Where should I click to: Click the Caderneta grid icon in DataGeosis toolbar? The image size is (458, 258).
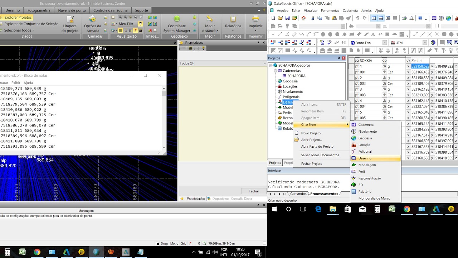coord(434,18)
